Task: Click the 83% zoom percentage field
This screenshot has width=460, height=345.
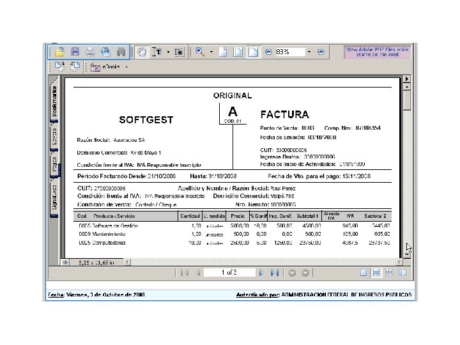Action: point(290,52)
